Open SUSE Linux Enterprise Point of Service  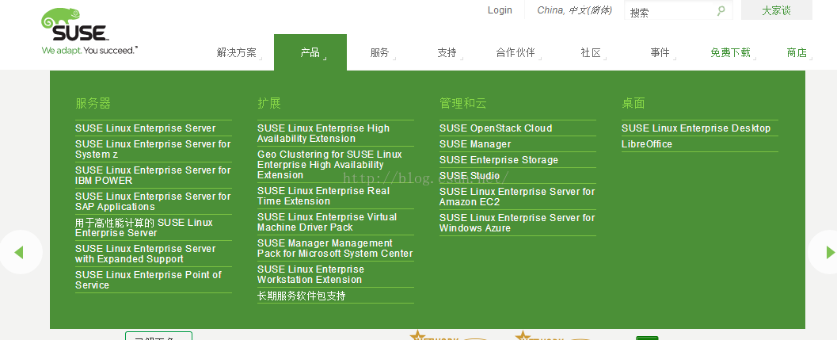[148, 280]
